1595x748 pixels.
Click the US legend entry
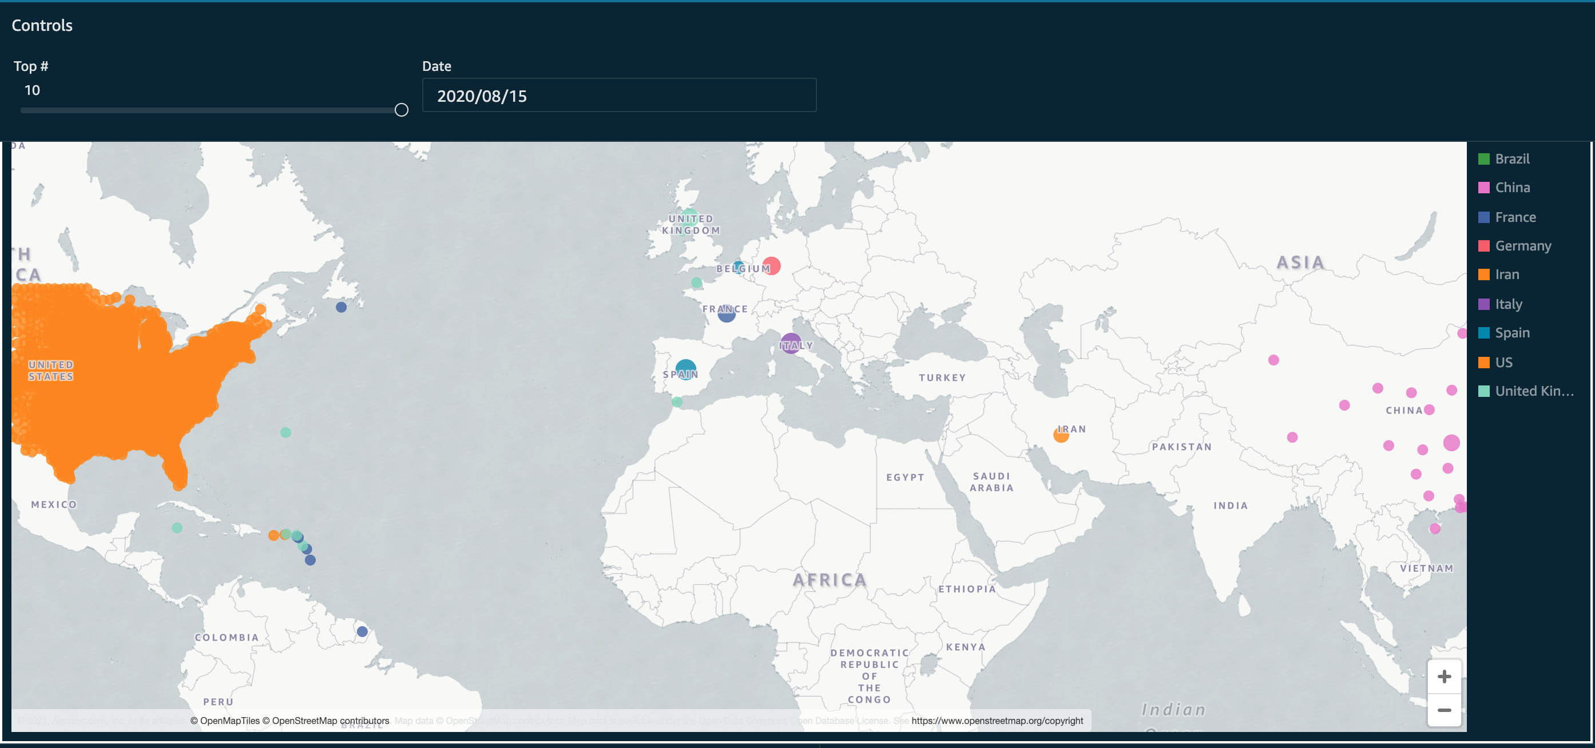pyautogui.click(x=1503, y=362)
